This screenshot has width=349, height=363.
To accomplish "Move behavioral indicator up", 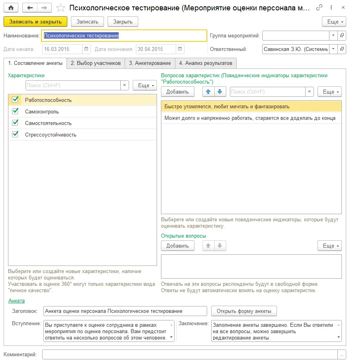I will coord(208,92).
